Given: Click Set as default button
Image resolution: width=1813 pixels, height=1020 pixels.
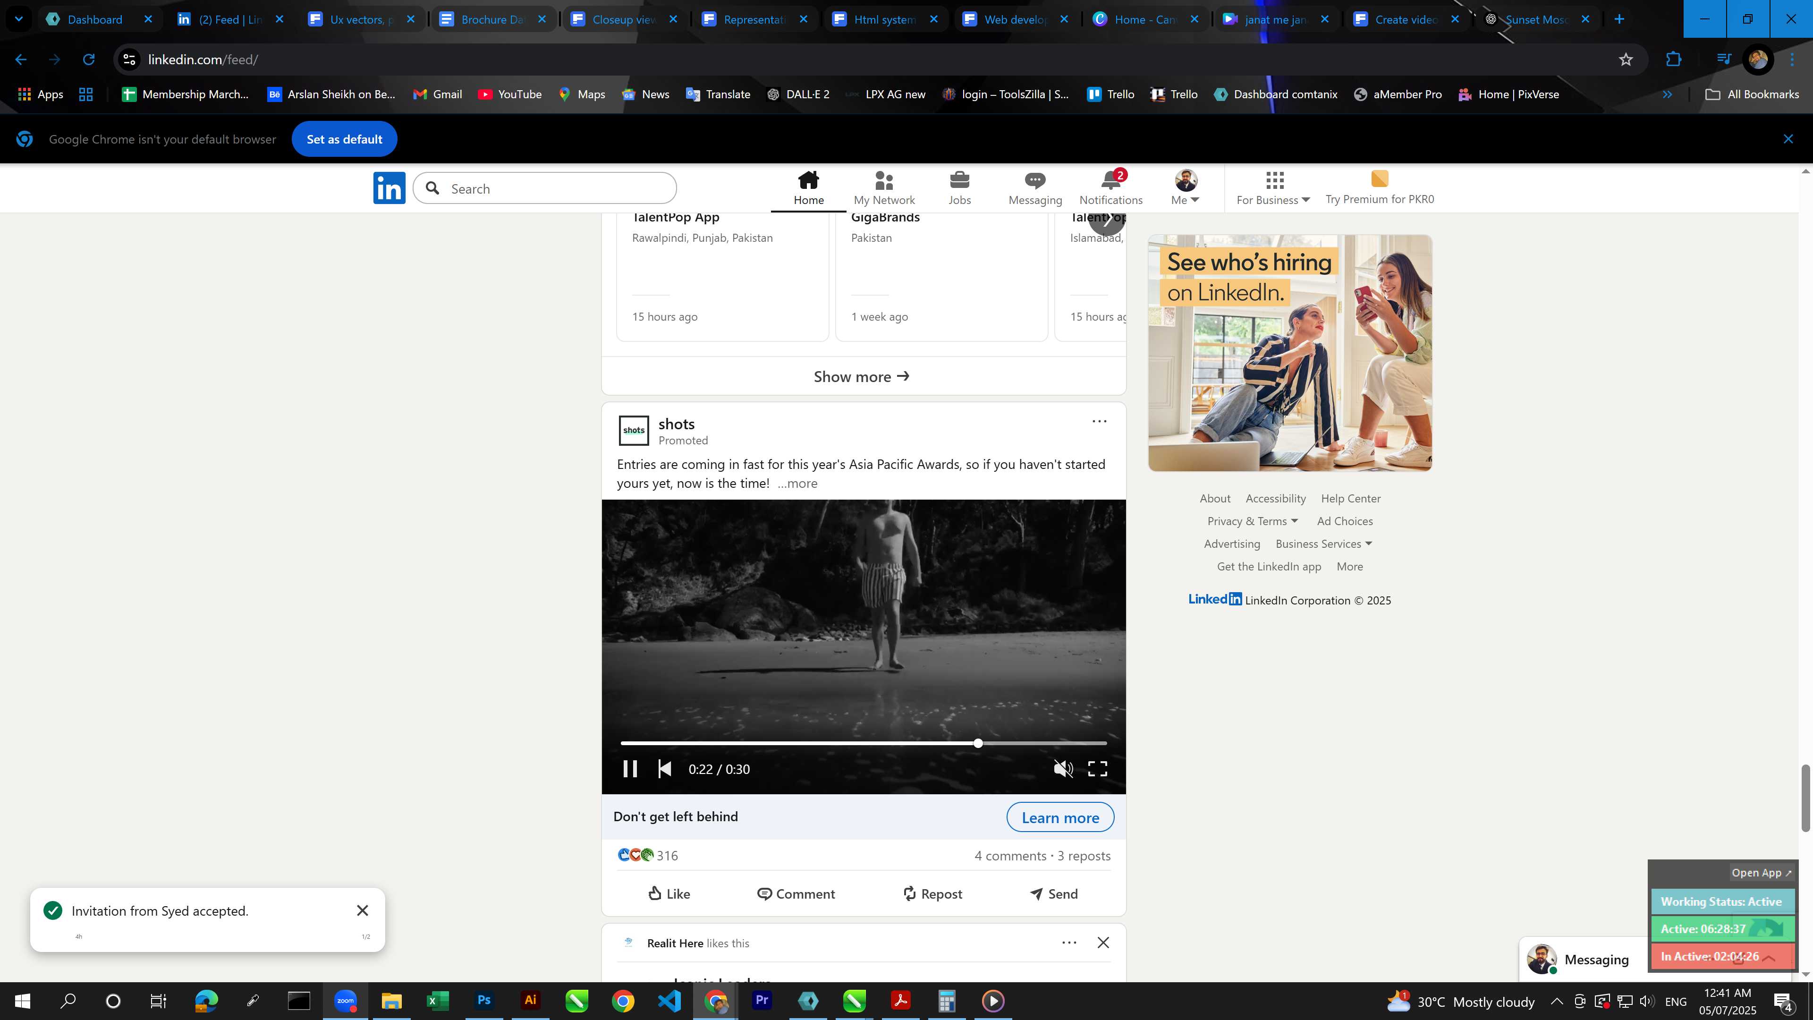Looking at the screenshot, I should pyautogui.click(x=344, y=139).
